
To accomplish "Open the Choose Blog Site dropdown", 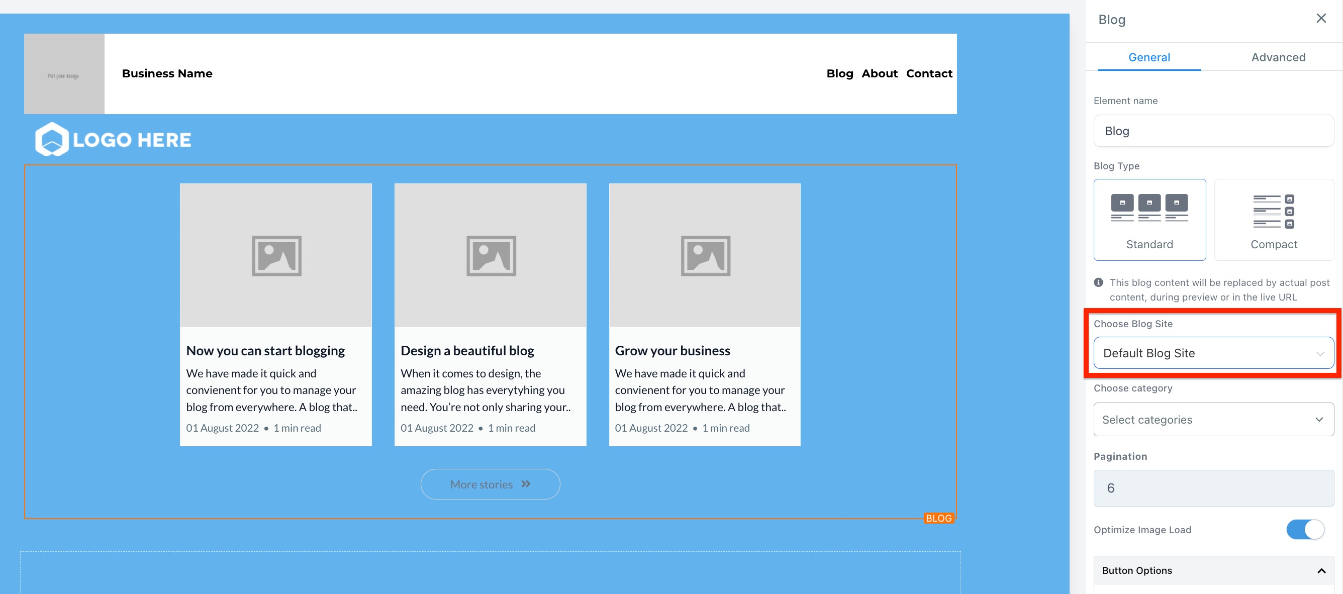I will pyautogui.click(x=1213, y=353).
